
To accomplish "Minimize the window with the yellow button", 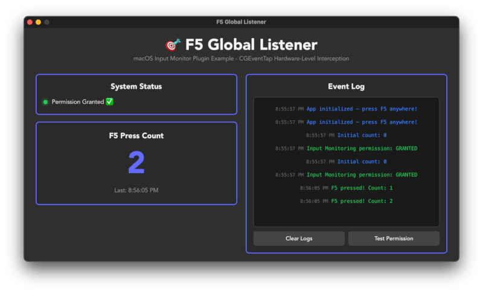I will [x=38, y=22].
